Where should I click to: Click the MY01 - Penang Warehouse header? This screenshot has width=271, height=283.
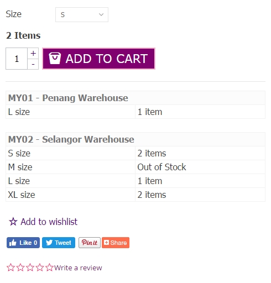(x=135, y=98)
